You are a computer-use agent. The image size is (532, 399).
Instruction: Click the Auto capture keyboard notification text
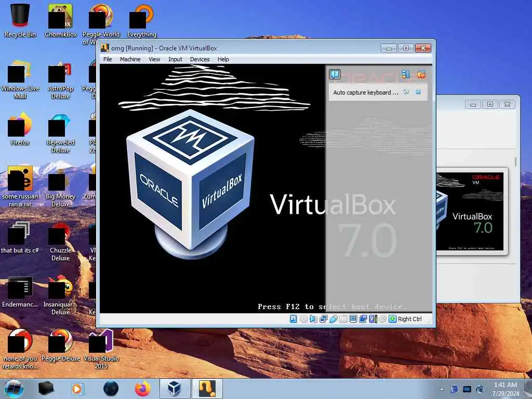click(366, 92)
